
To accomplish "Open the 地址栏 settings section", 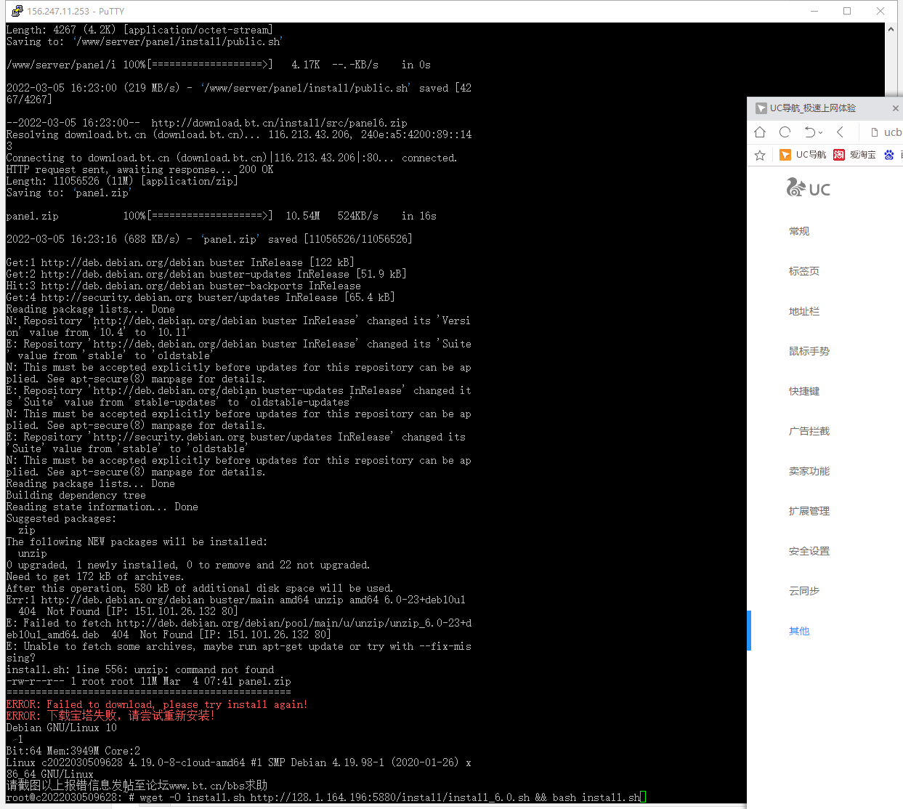I will (x=804, y=311).
